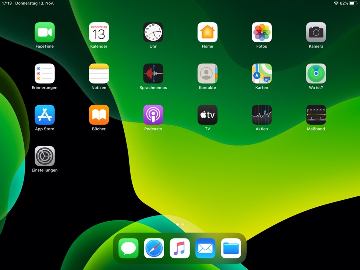Launch the Sprachmemos app

(x=153, y=73)
